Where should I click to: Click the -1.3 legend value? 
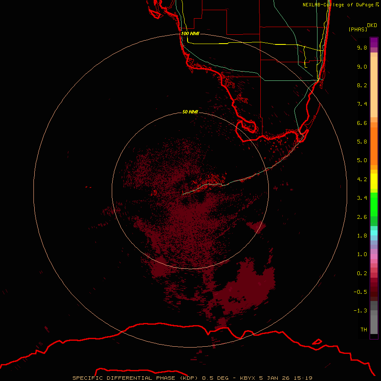coord(360,311)
